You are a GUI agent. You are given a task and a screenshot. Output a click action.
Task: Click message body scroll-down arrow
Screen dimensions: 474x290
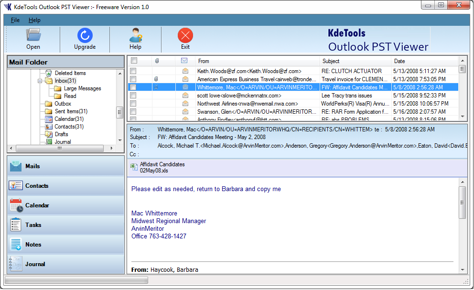463,270
